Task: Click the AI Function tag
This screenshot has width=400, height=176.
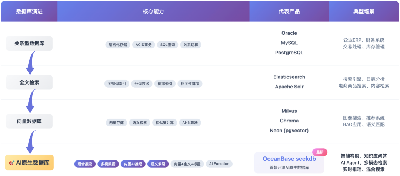Action: coord(219,164)
